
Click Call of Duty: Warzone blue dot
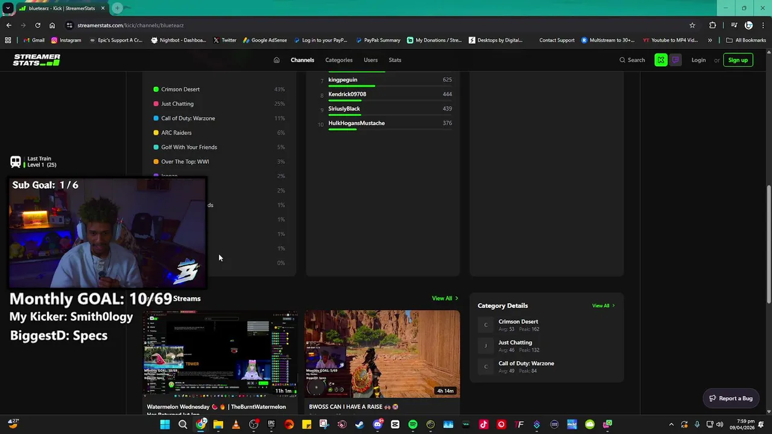pos(156,118)
